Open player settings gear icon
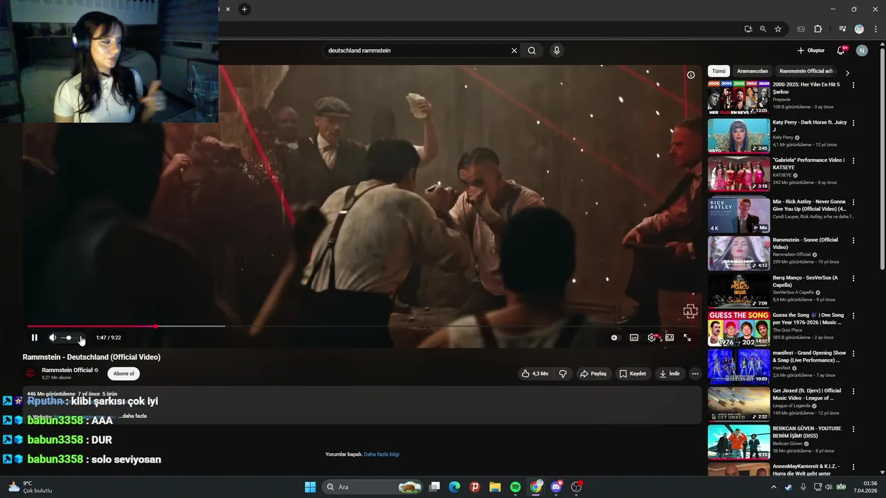 coord(651,338)
